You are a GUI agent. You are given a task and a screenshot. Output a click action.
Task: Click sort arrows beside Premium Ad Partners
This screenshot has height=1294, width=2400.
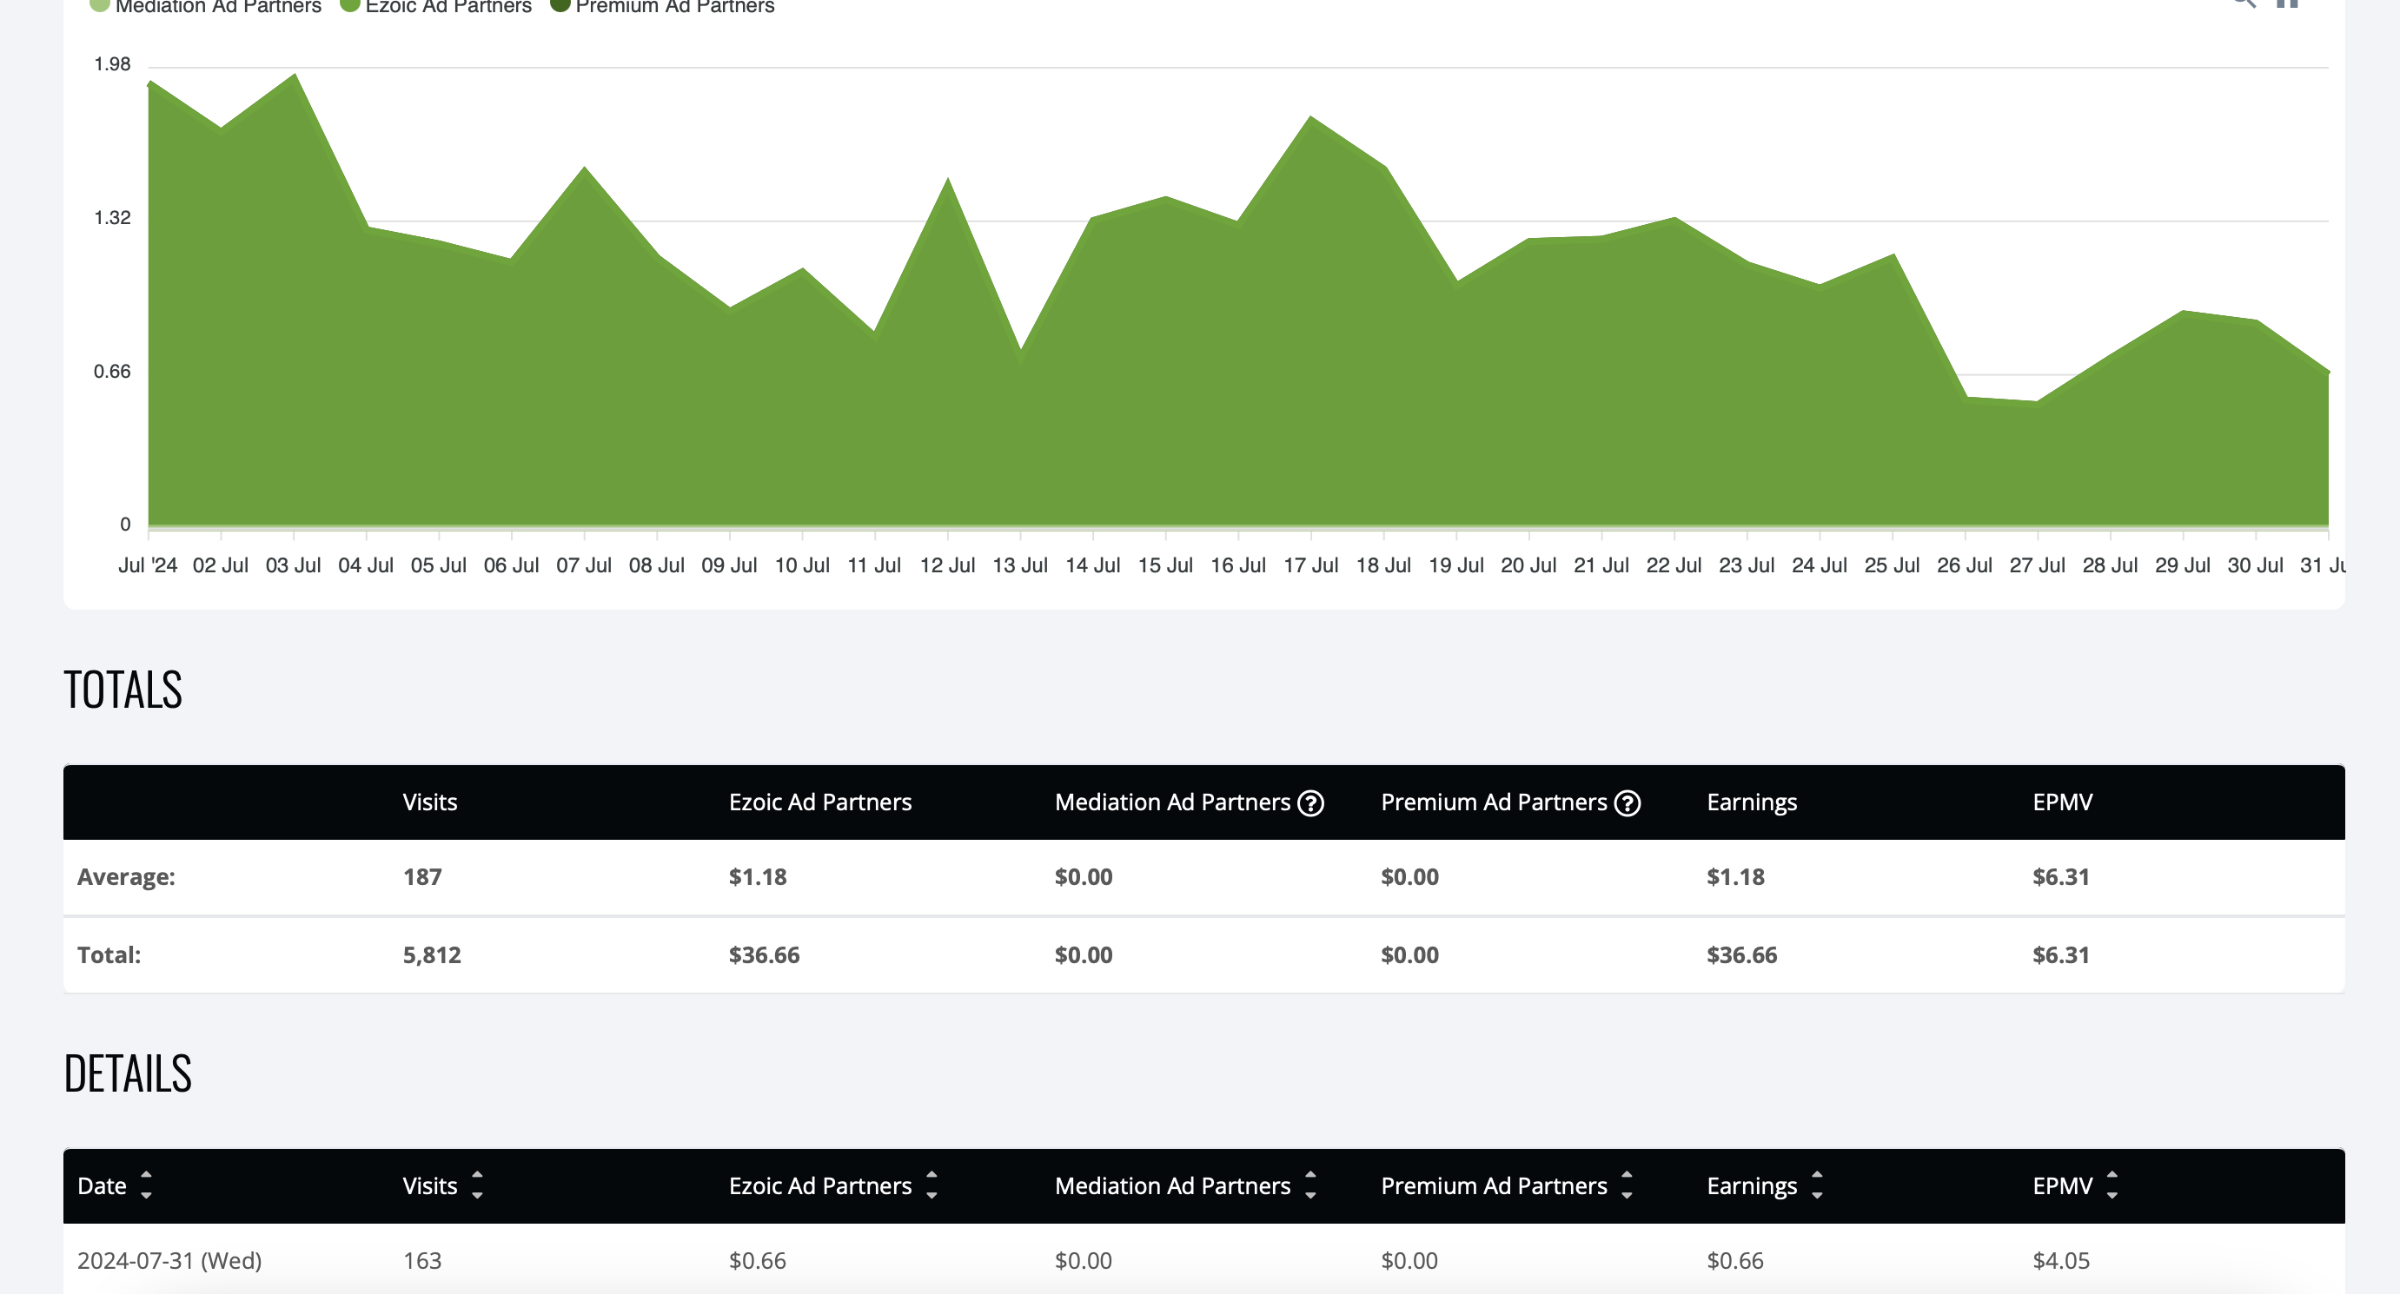pos(1627,1185)
